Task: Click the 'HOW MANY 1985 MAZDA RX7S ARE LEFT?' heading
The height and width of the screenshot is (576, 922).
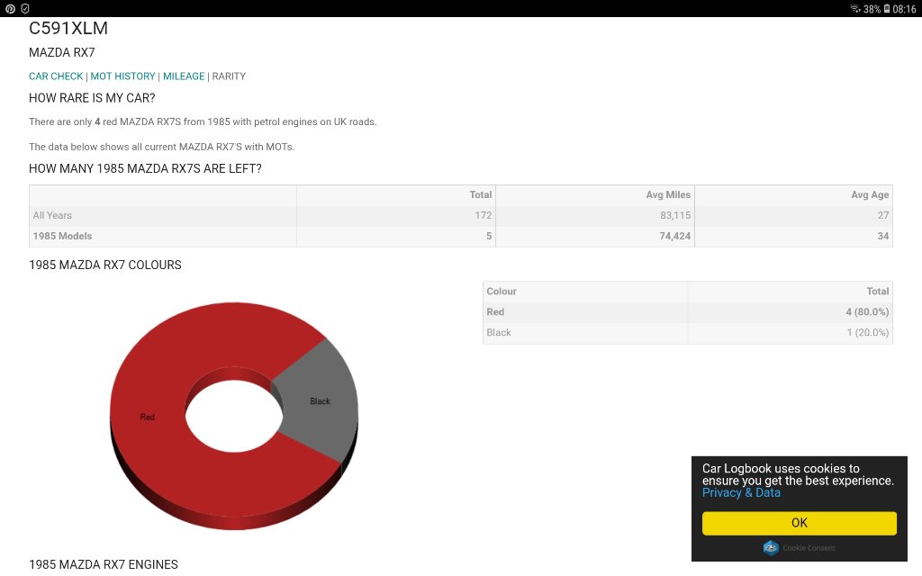Action: pyautogui.click(x=145, y=168)
